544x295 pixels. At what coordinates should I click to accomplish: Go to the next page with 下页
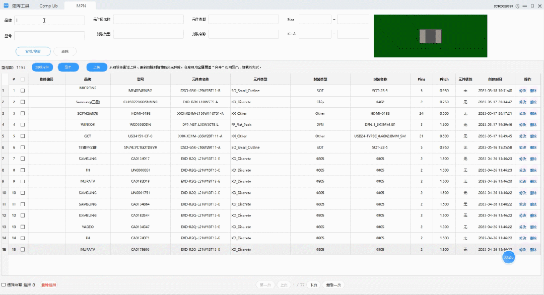tap(314, 285)
